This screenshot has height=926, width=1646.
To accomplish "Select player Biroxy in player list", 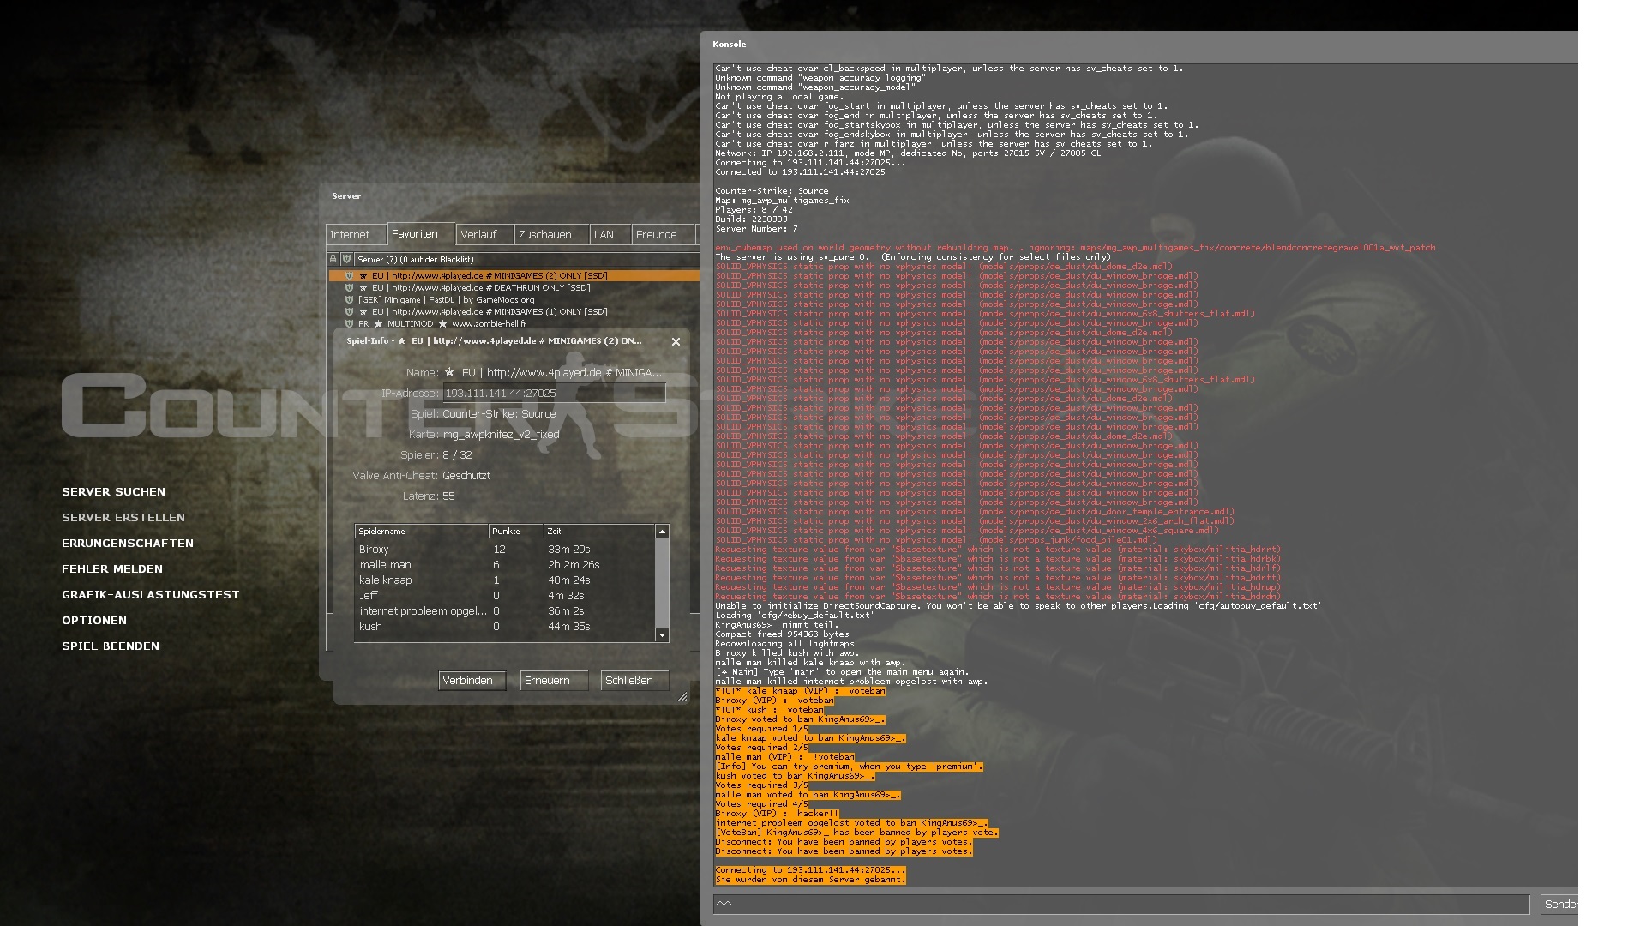I will coord(505,550).
